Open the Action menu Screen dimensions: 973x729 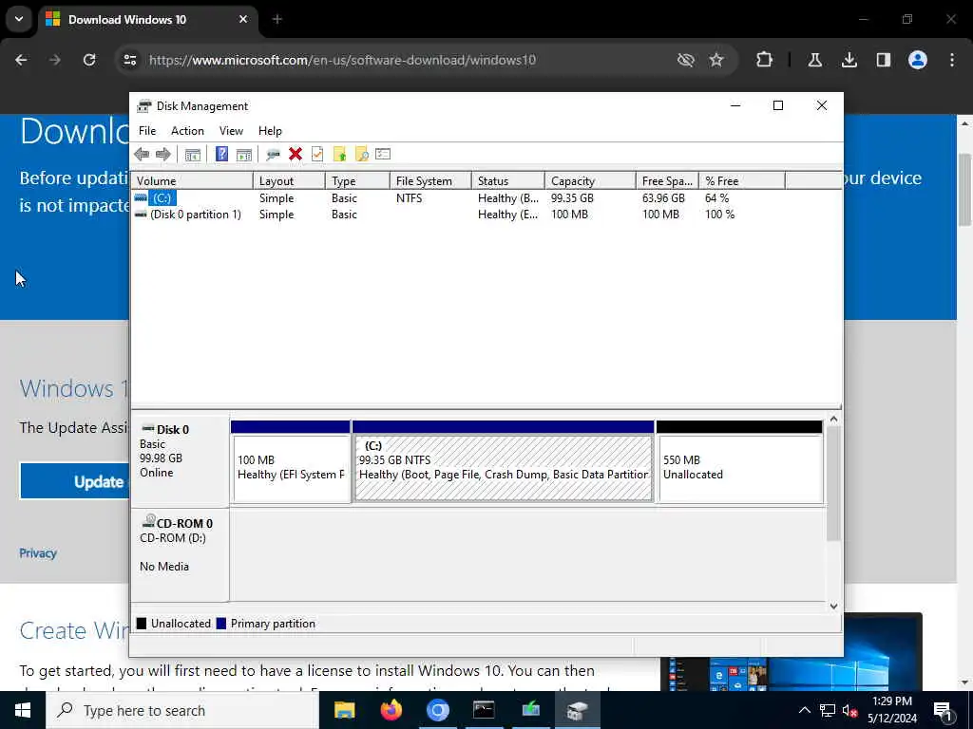click(x=187, y=131)
